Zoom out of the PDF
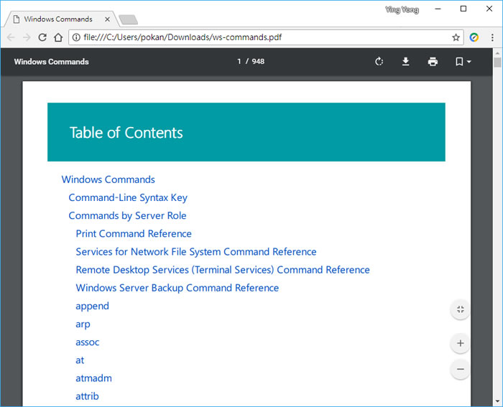This screenshot has width=503, height=407. coord(460,369)
